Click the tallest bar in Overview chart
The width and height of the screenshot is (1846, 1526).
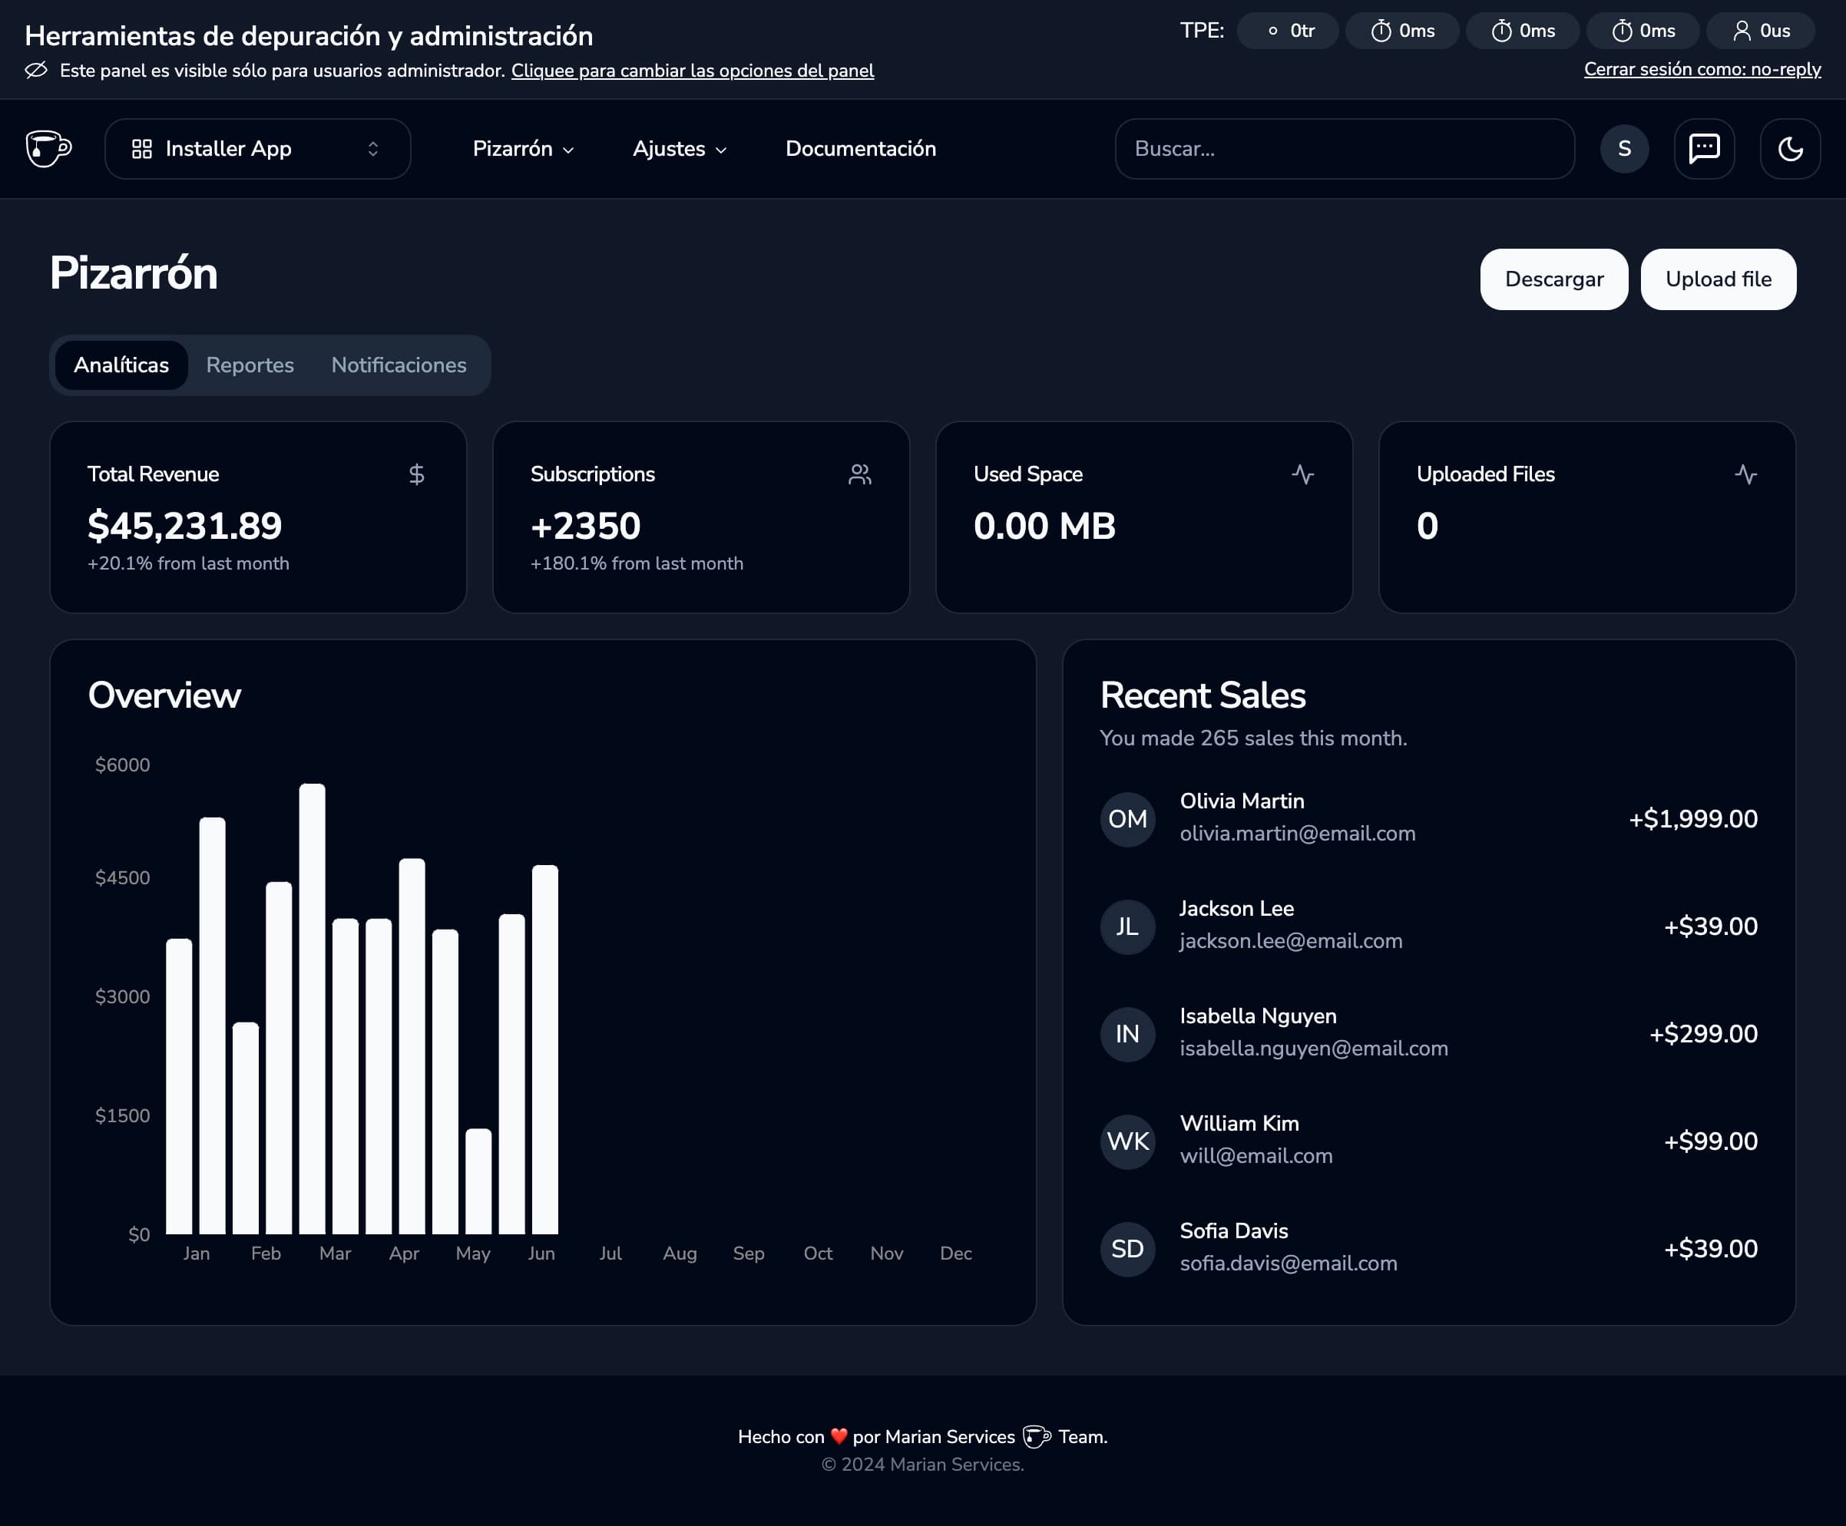tap(312, 1009)
